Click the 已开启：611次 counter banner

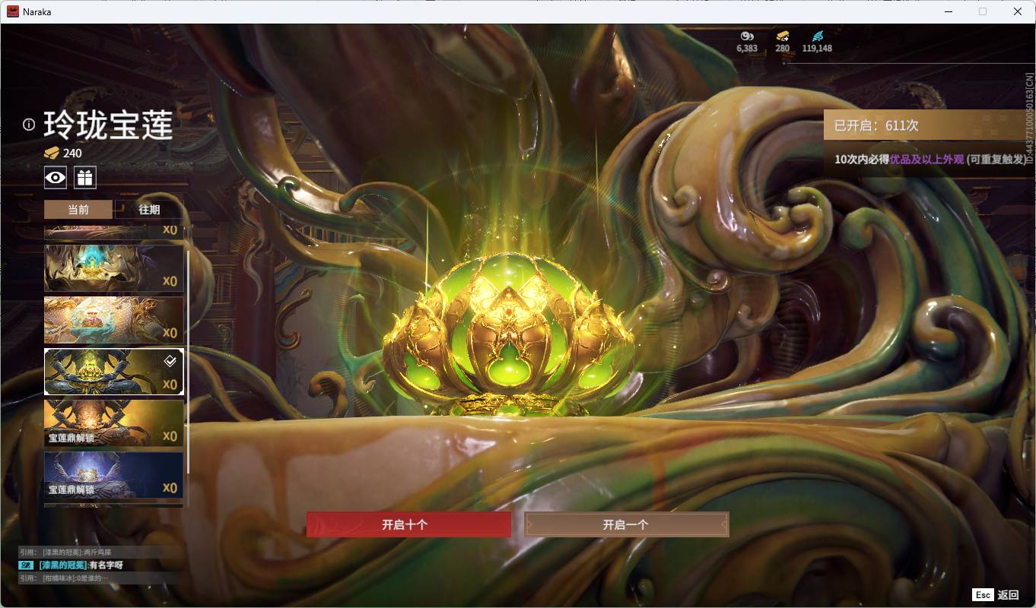pos(929,125)
